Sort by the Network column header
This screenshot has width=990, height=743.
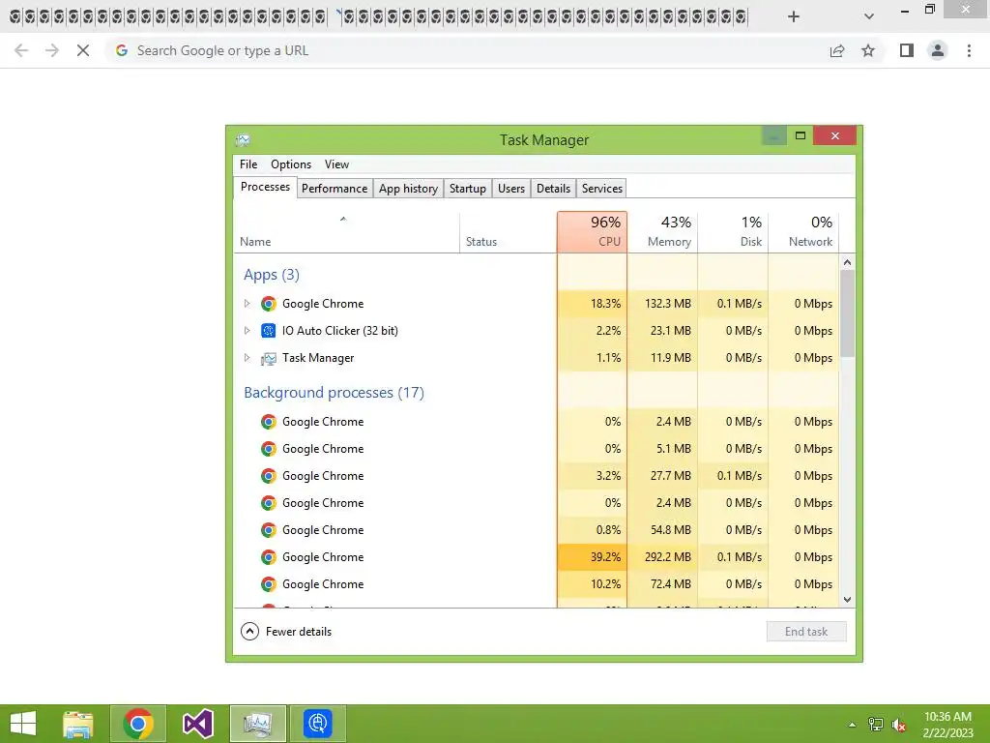point(803,232)
